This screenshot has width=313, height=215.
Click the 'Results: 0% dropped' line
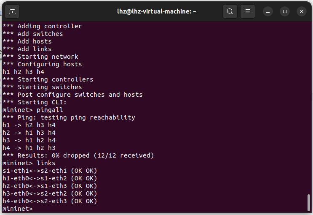[x=78, y=155]
